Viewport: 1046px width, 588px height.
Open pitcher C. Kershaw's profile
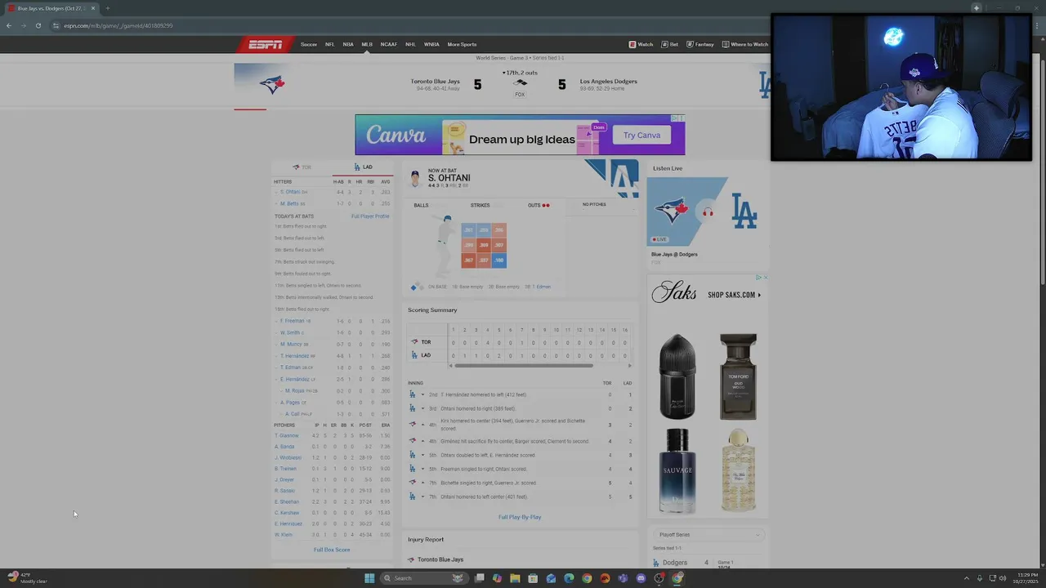tap(287, 513)
